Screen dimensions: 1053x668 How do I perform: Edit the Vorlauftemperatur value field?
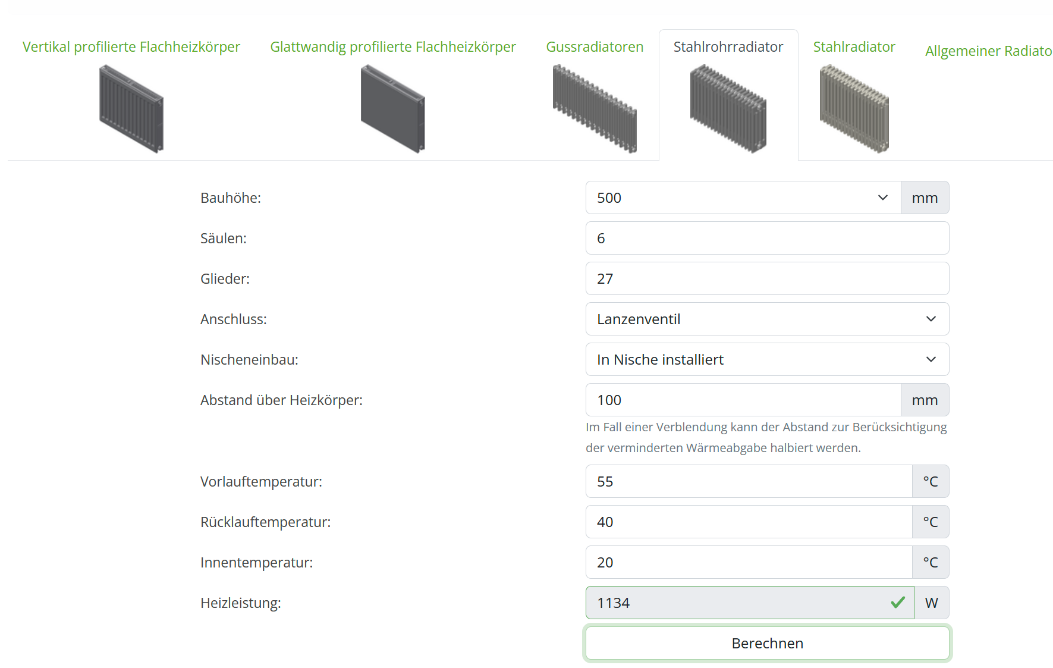(x=749, y=481)
